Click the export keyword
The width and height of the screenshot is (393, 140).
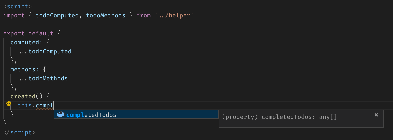point(14,33)
